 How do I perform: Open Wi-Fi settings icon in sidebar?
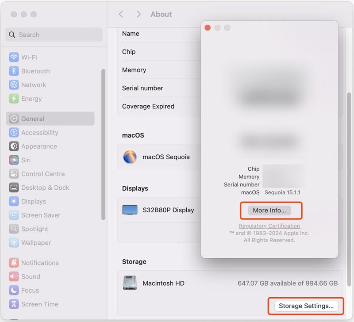pyautogui.click(x=14, y=57)
